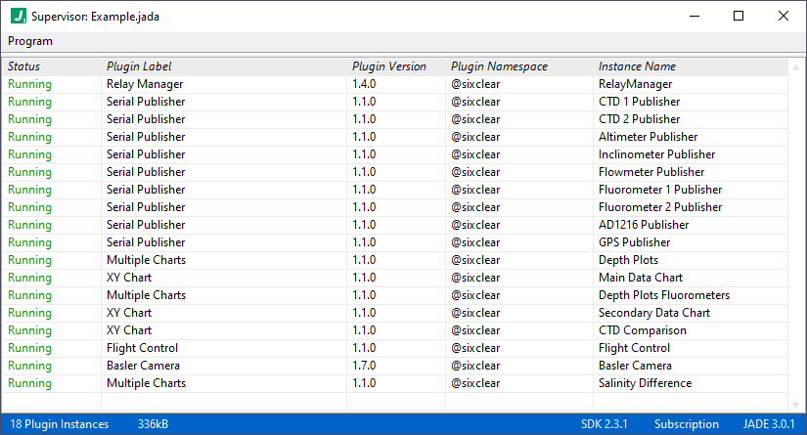Select the Inclinometer Publisher instance
807x435 pixels.
pyautogui.click(x=656, y=154)
